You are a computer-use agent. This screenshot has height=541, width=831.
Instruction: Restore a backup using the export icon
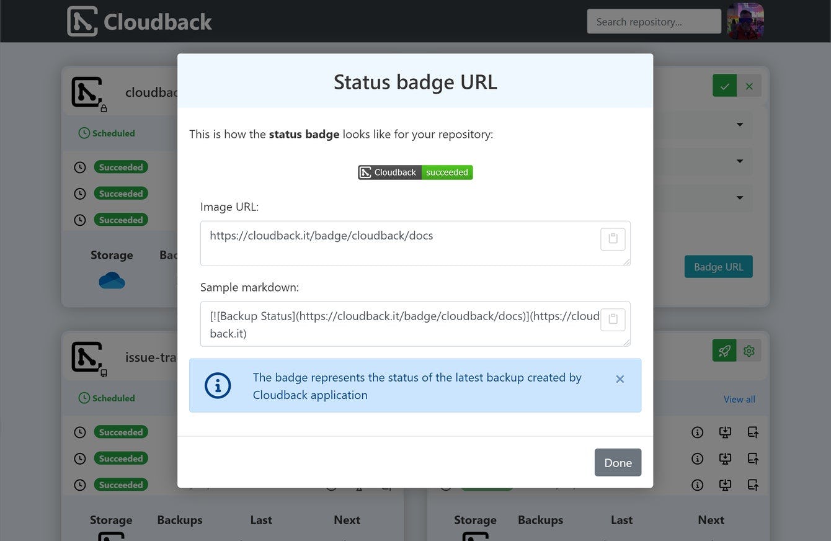753,432
